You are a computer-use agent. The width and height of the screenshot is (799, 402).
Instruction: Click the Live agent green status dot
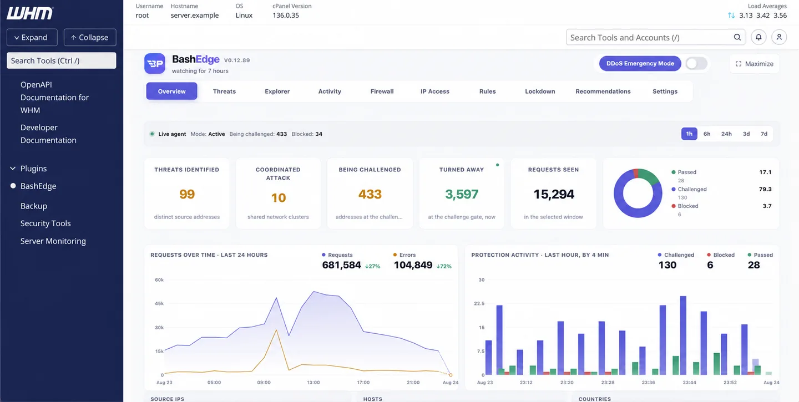tap(152, 134)
